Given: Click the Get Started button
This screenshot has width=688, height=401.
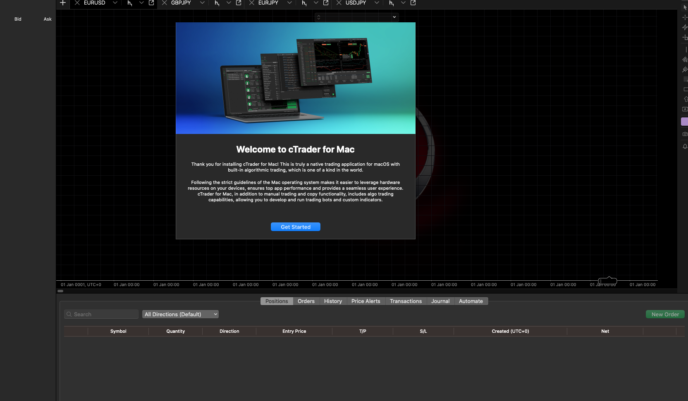Looking at the screenshot, I should pyautogui.click(x=296, y=227).
